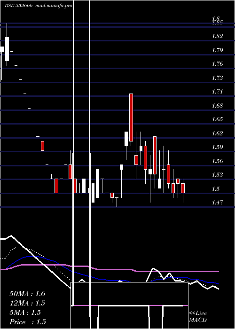
Task: Click the 1.71 price axis label
Action: [x=217, y=92]
